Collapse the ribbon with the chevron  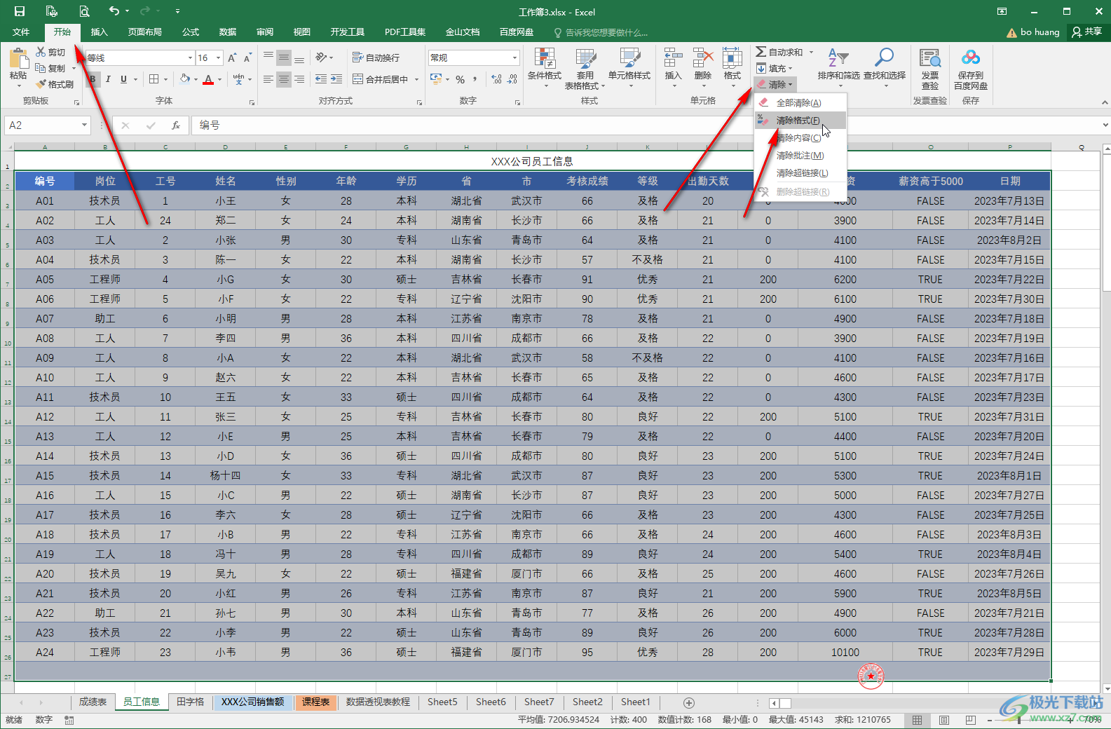click(1105, 102)
